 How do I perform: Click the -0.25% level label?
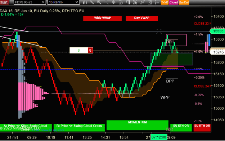click(x=199, y=95)
